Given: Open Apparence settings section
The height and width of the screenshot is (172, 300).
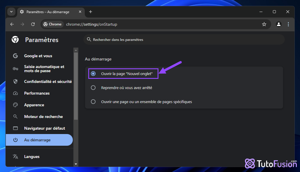Looking at the screenshot, I should 39,105.
